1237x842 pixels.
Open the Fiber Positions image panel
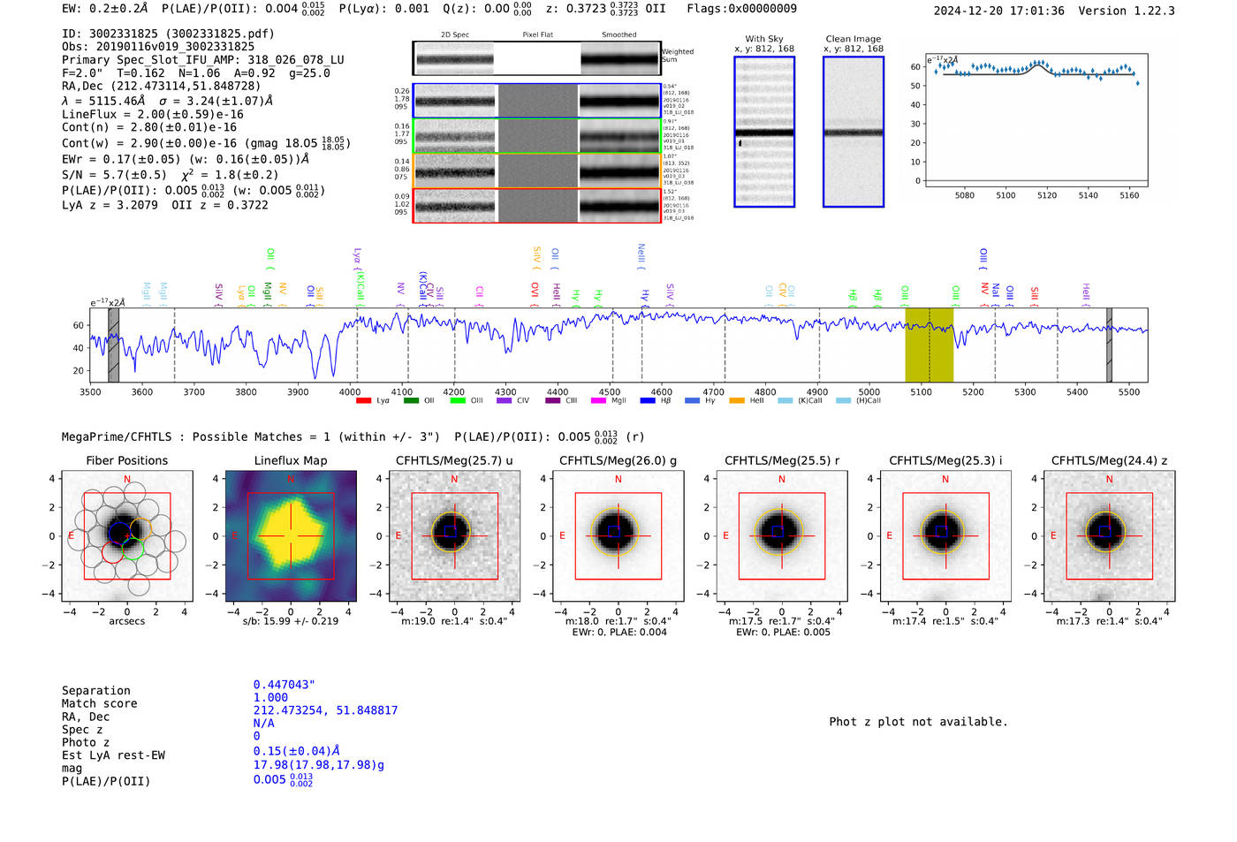point(127,535)
